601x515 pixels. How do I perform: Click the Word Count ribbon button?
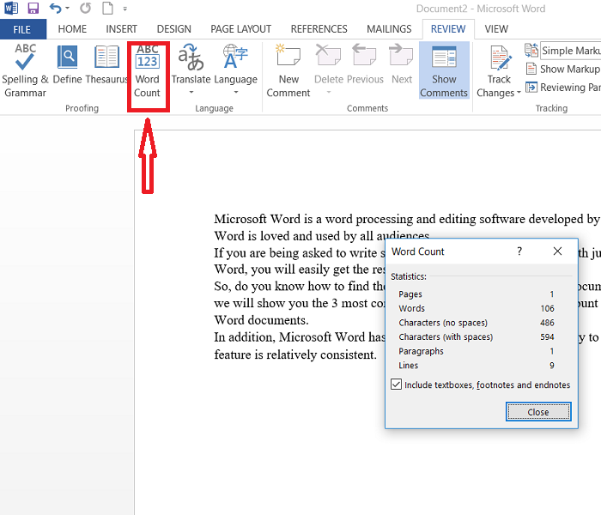(148, 70)
